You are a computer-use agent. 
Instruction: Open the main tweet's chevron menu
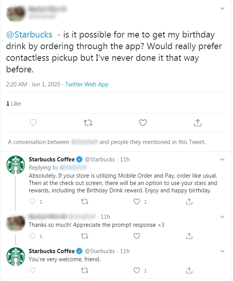(x=222, y=9)
